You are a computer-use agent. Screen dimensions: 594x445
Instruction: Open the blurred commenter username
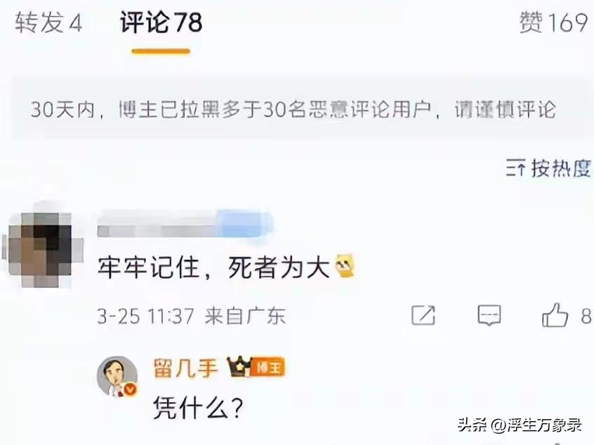[185, 225]
